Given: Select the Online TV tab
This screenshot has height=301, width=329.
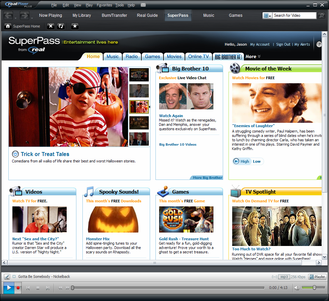Looking at the screenshot, I should coord(198,57).
